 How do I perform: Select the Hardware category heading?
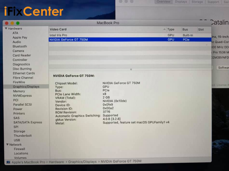click(15, 28)
